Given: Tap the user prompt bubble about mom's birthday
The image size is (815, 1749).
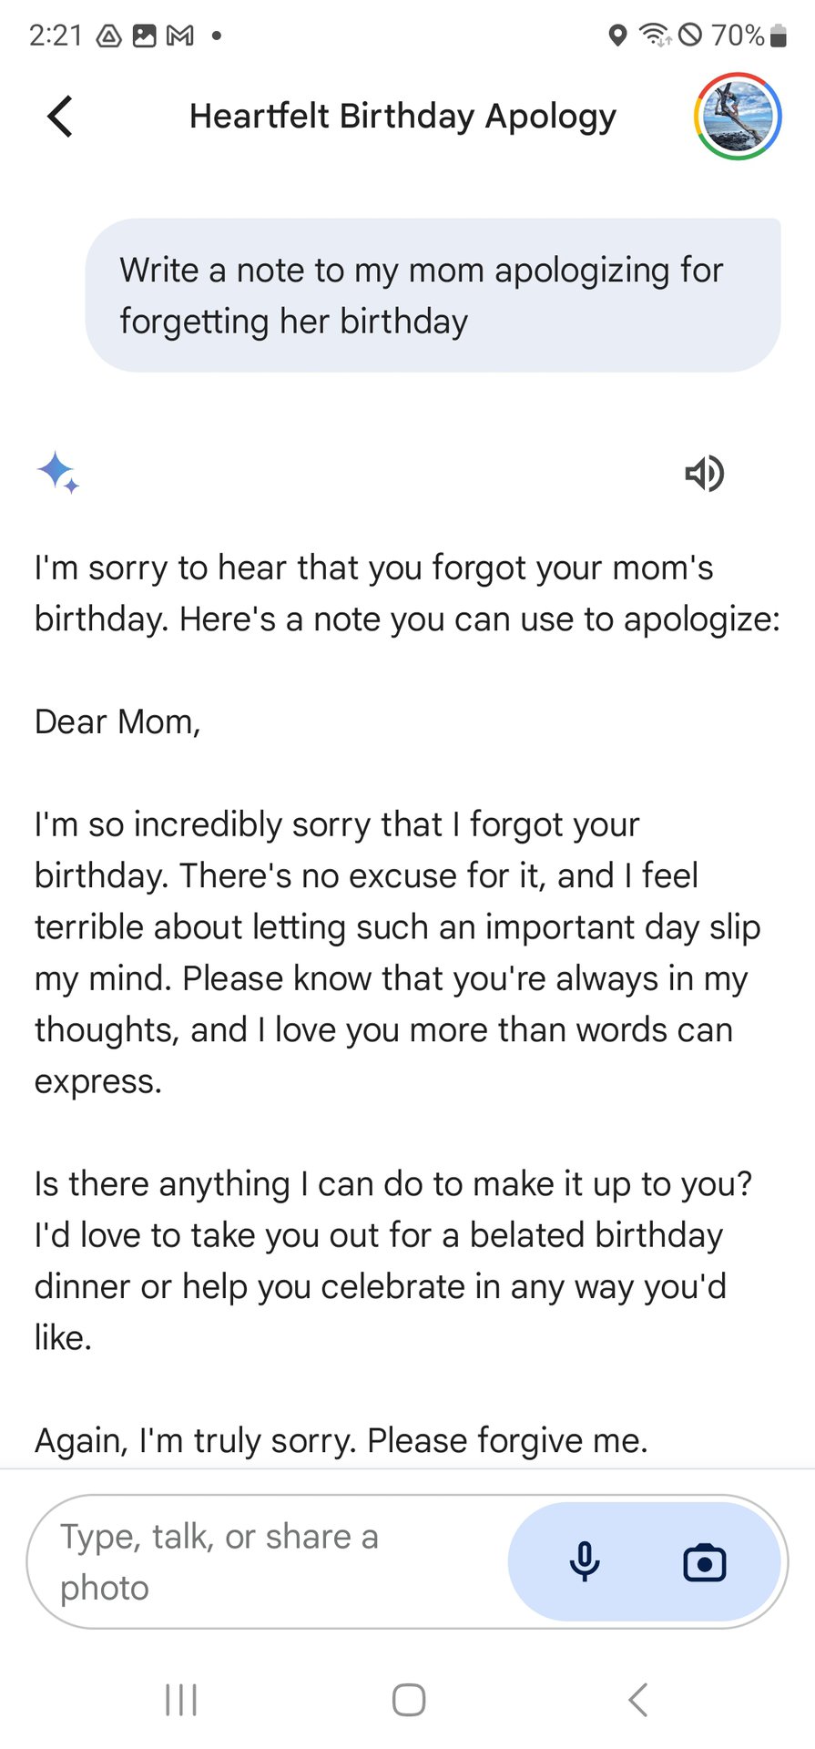Looking at the screenshot, I should point(433,295).
